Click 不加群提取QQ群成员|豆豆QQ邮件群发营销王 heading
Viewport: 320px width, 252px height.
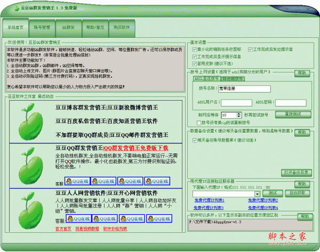click(x=112, y=135)
